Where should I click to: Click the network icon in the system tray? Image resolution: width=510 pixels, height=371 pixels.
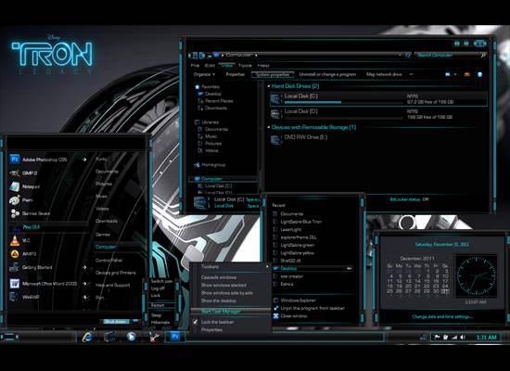coord(454,338)
